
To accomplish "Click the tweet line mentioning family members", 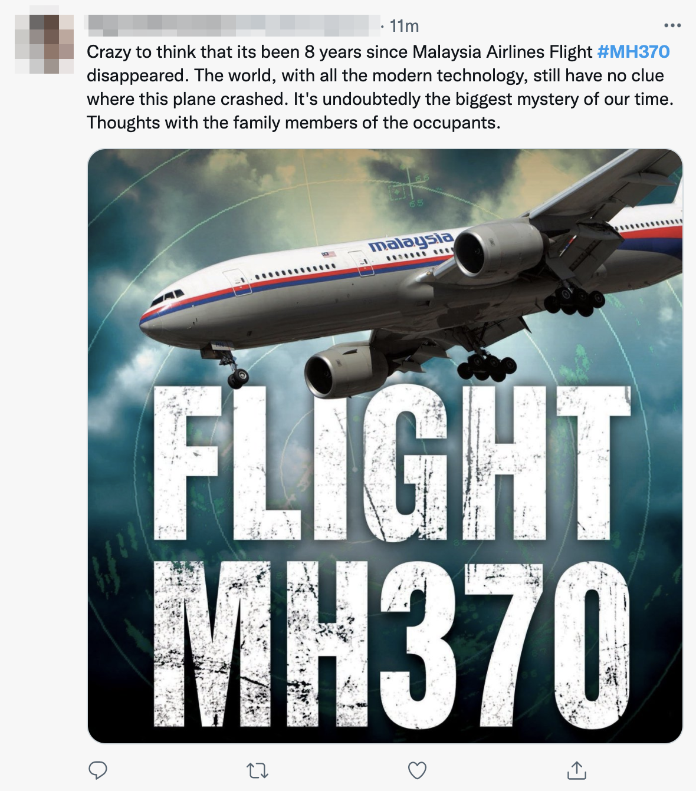I will click(294, 123).
